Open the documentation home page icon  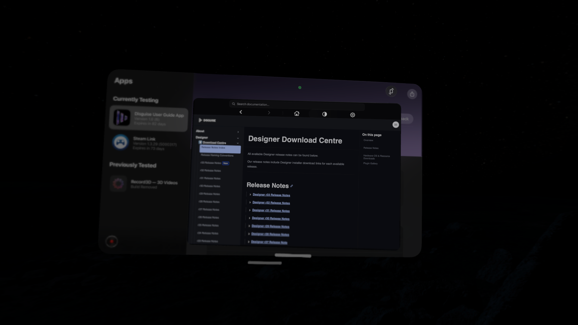pos(297,113)
